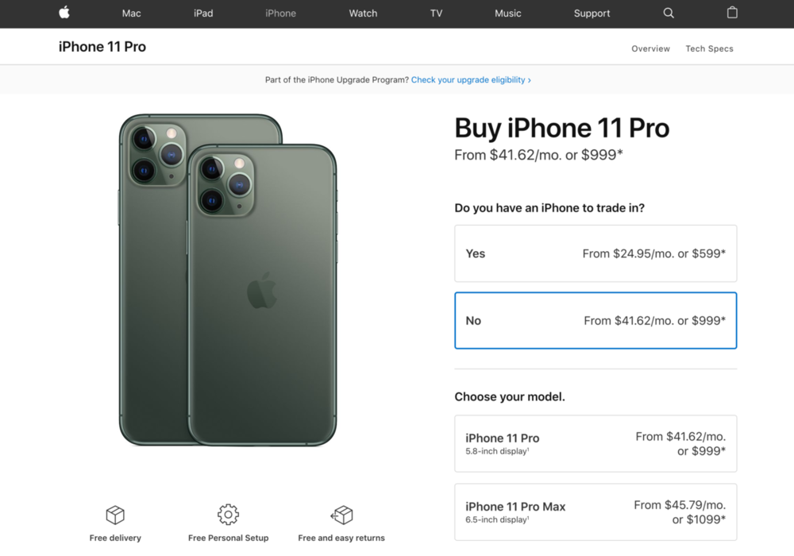Go to the Watch menu item

[363, 14]
